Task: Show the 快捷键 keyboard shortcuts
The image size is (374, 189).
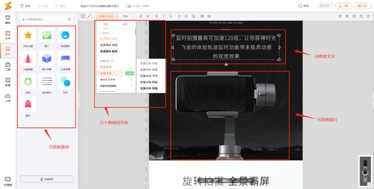Action: pos(8,181)
